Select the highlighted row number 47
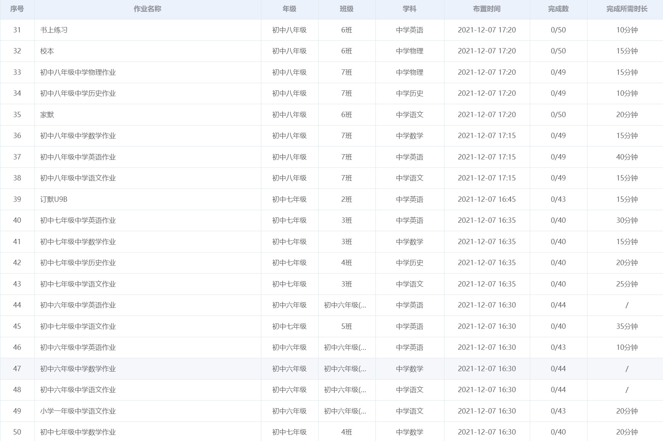 17,369
